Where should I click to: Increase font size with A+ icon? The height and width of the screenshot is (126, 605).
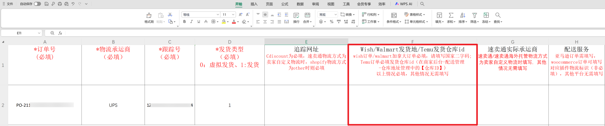coord(241,14)
